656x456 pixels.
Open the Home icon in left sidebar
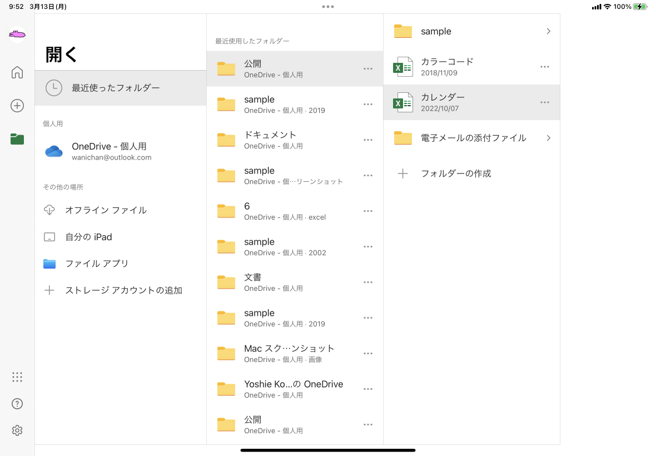(x=17, y=72)
